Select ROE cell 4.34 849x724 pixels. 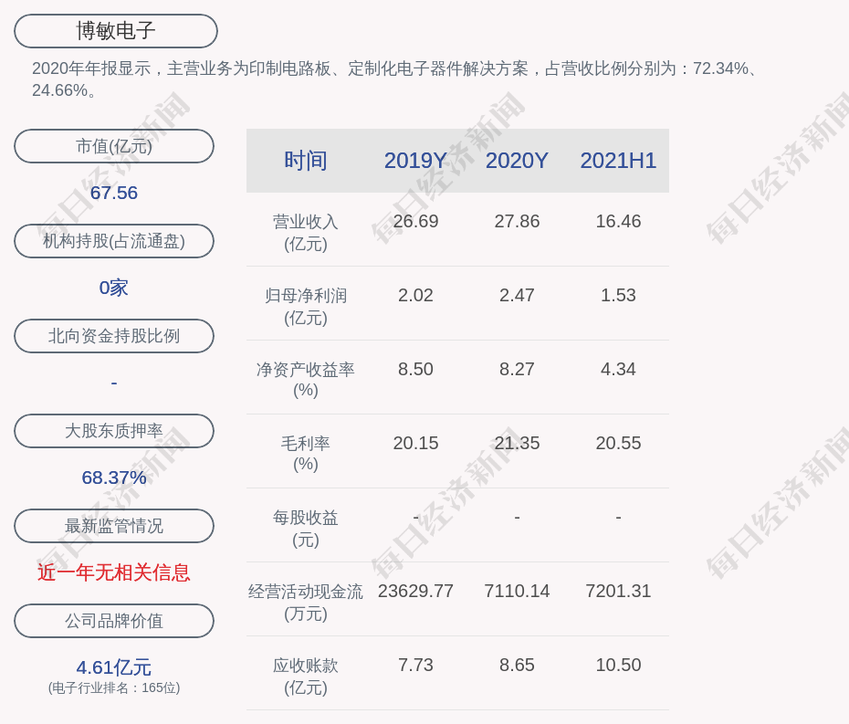tap(618, 370)
